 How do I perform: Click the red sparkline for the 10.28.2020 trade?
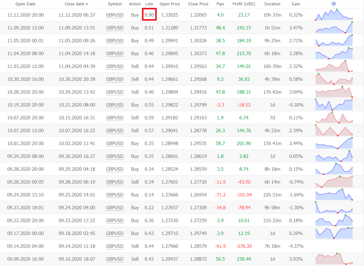click(334, 92)
